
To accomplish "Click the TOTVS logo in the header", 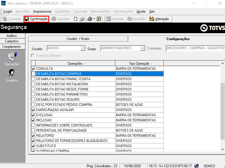I will click(212, 28).
